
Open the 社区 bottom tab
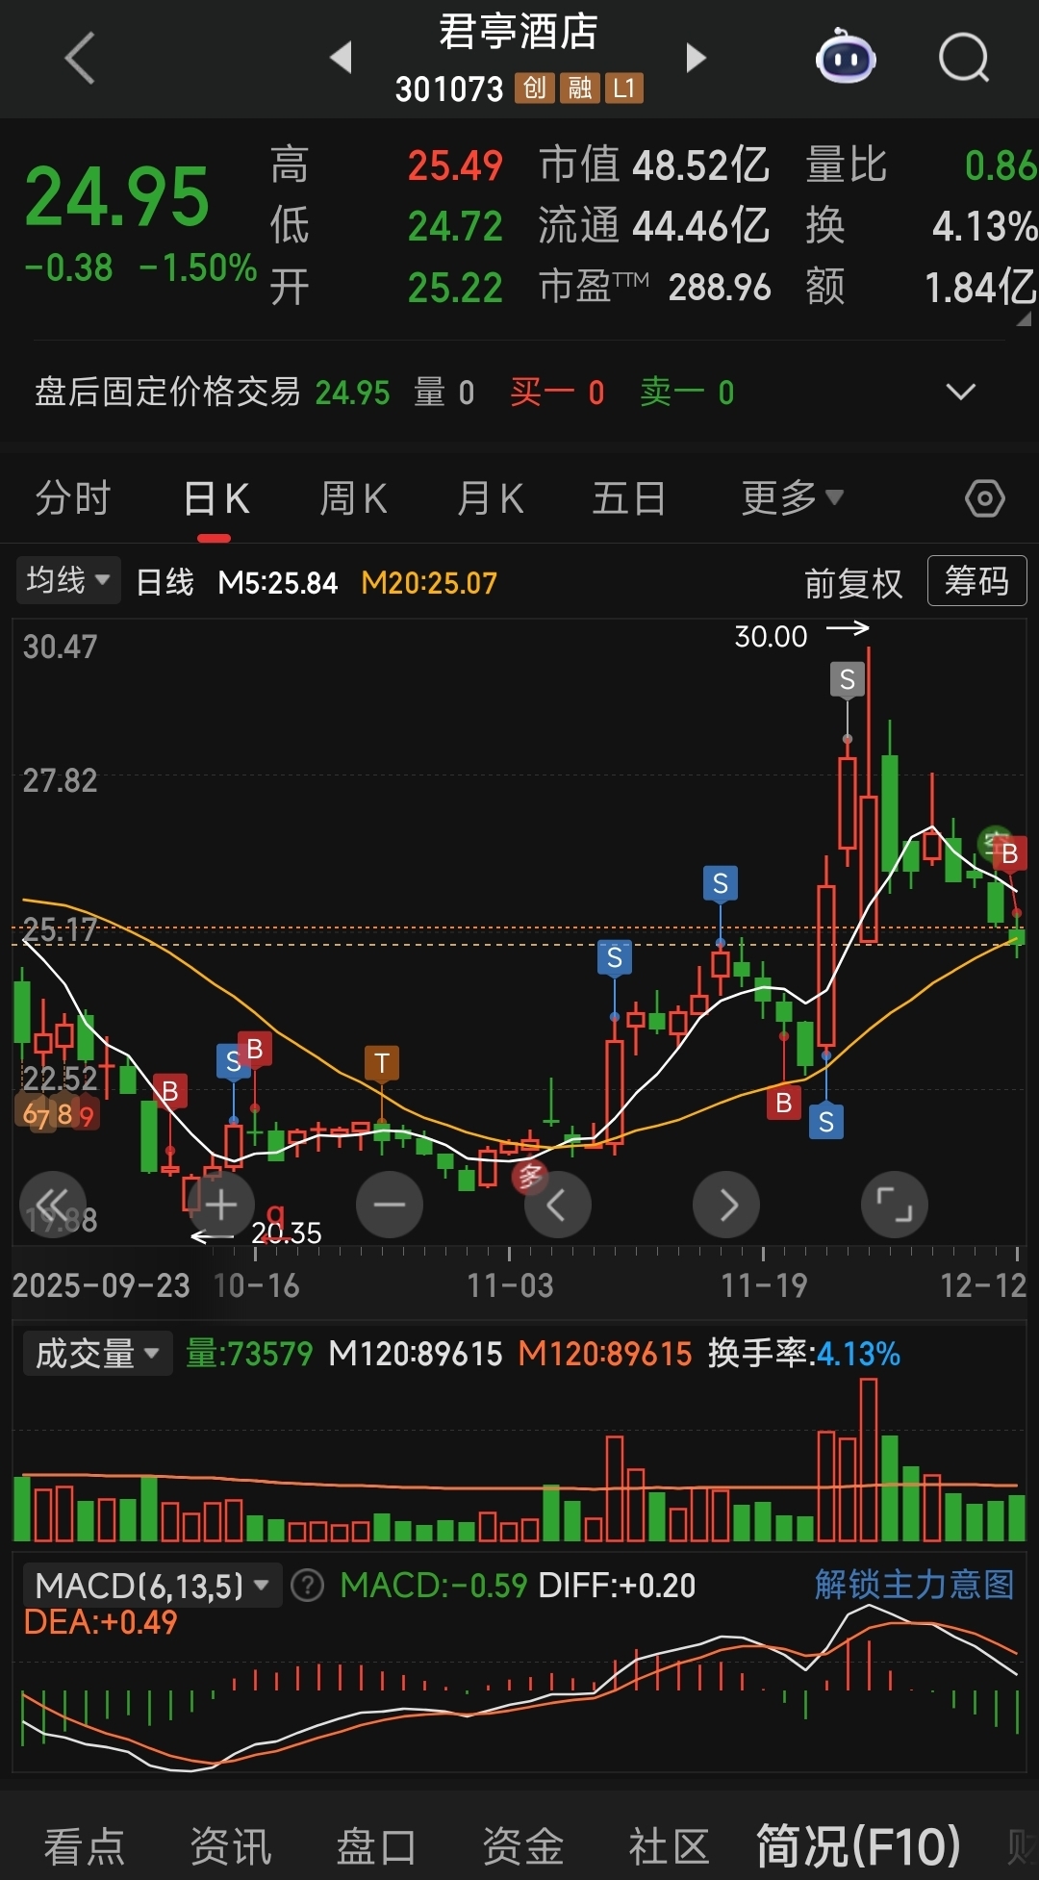[x=669, y=1846]
